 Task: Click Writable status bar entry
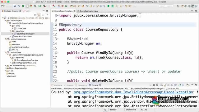113,110
